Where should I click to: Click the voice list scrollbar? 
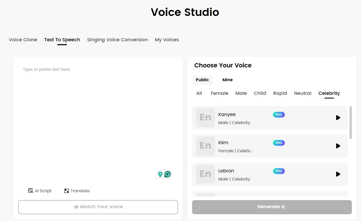pyautogui.click(x=351, y=123)
